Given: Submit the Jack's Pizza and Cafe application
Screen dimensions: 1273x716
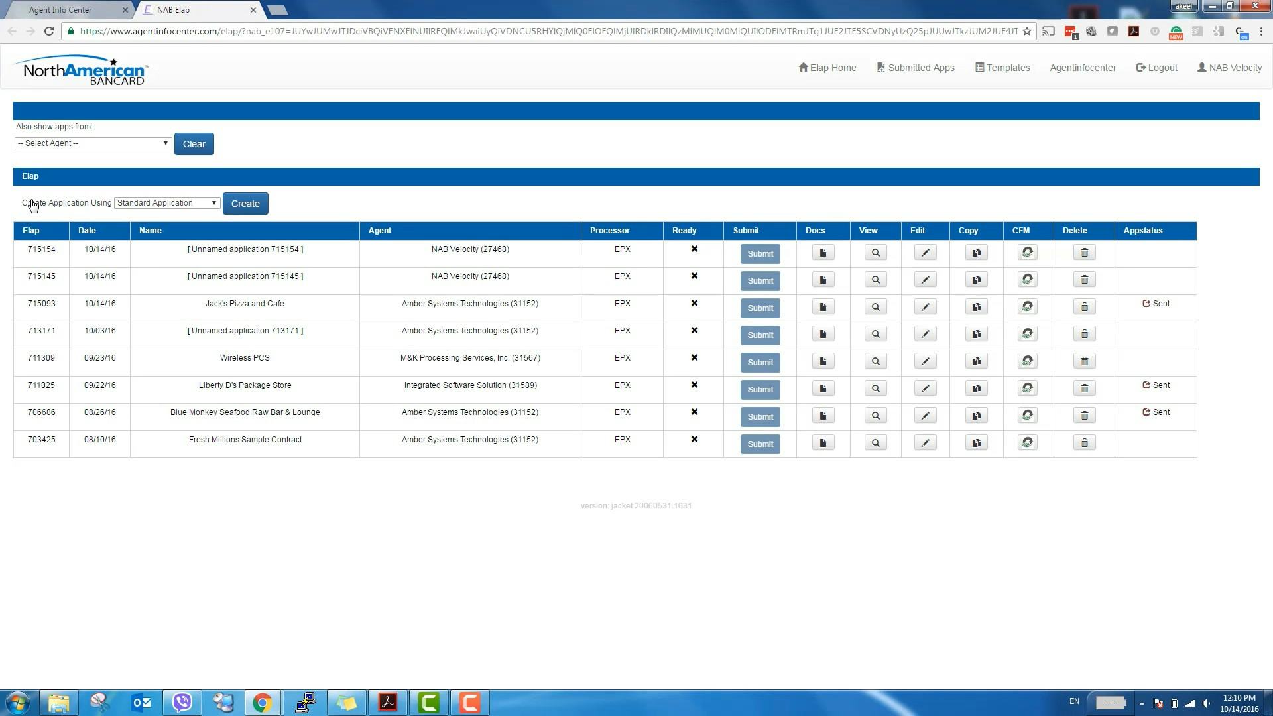Looking at the screenshot, I should pos(760,308).
